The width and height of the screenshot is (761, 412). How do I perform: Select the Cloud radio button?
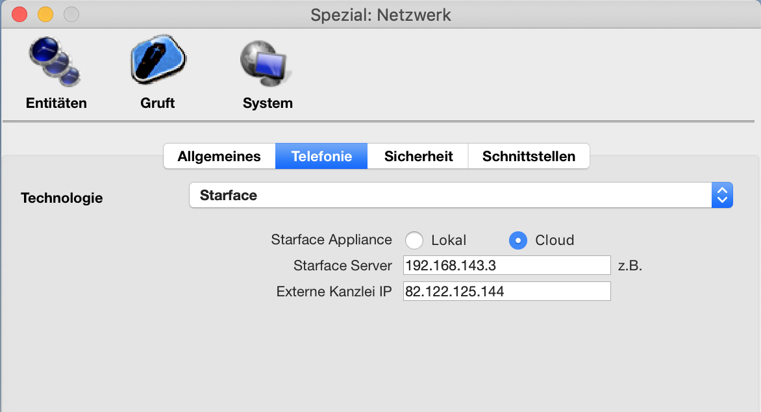click(518, 240)
